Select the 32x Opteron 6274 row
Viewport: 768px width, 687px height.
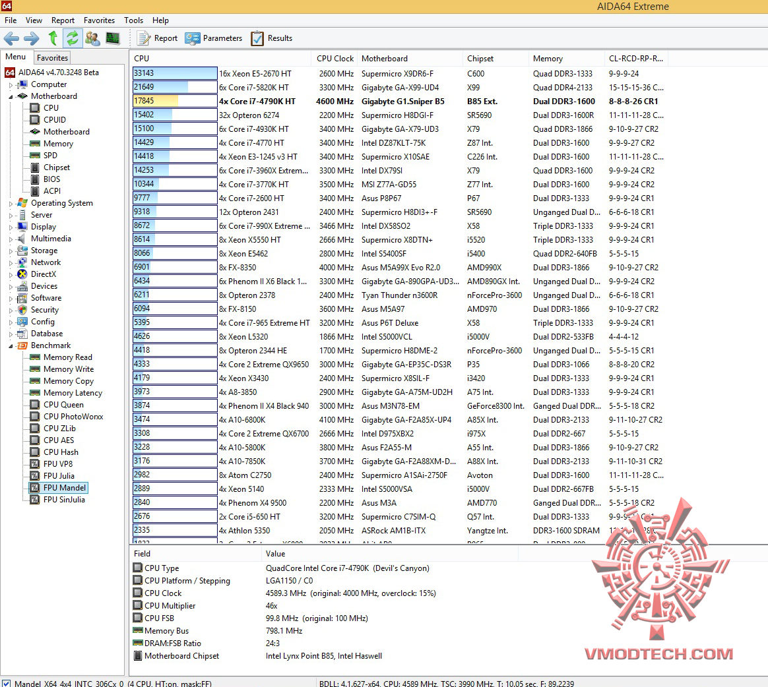(x=399, y=115)
